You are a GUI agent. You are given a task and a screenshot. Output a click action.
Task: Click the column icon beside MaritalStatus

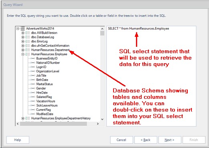33,84
